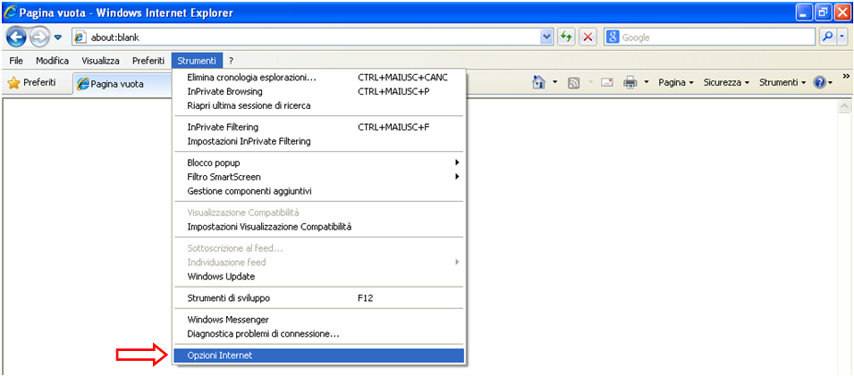
Task: Expand the Blocco popup submenu
Action: coord(318,163)
